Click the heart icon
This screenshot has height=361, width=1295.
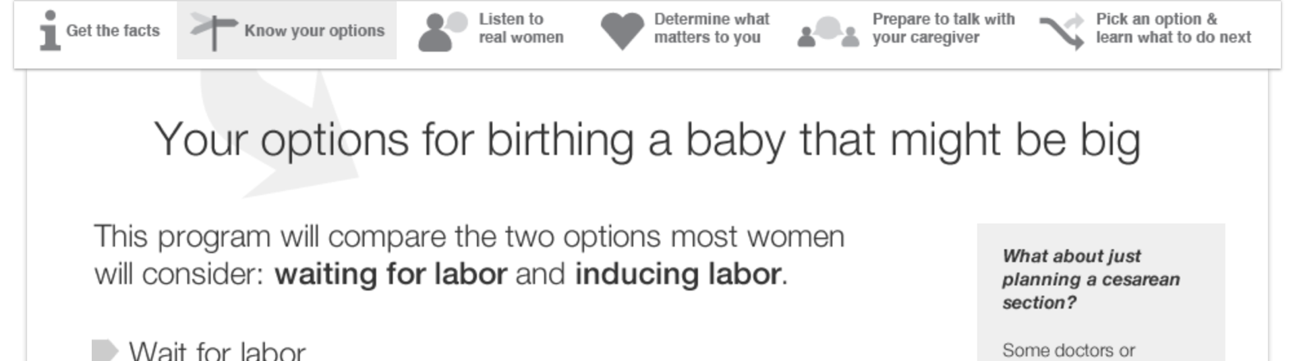coord(622,31)
